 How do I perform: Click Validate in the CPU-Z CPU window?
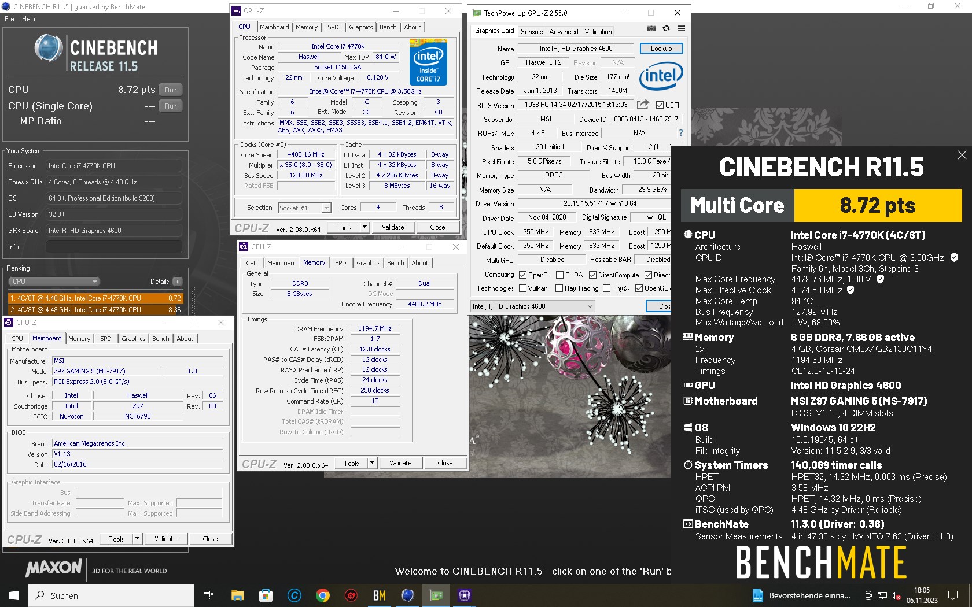pyautogui.click(x=393, y=227)
